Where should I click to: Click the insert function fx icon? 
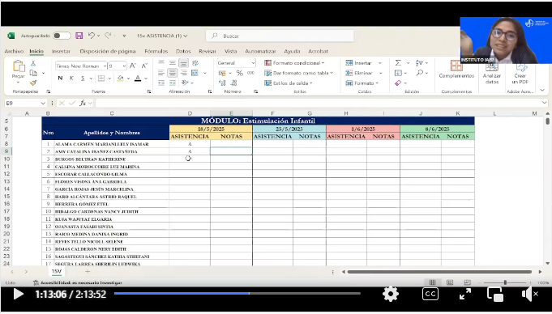[x=83, y=103]
